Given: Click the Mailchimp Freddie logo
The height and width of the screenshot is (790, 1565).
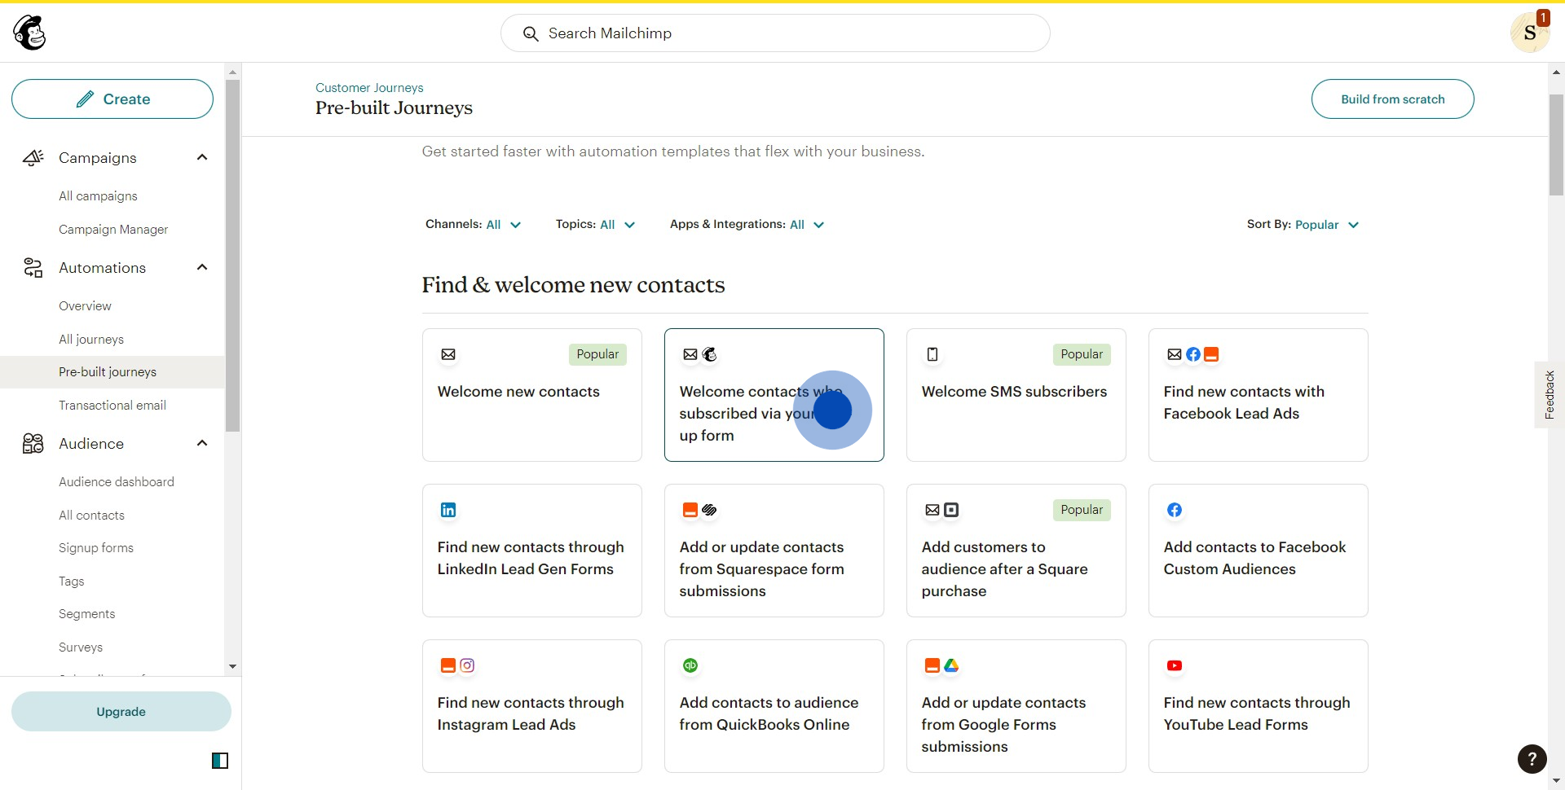Looking at the screenshot, I should pyautogui.click(x=30, y=33).
